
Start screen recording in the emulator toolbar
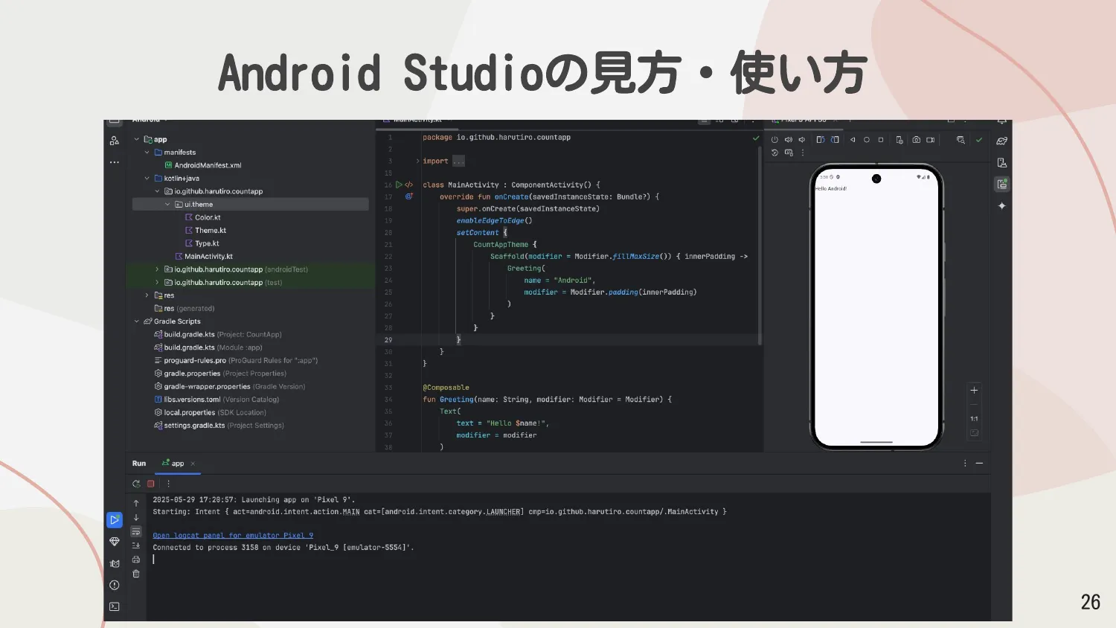(930, 140)
